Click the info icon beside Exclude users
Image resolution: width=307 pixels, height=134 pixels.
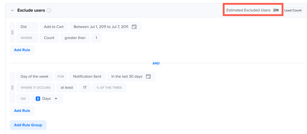49,10
